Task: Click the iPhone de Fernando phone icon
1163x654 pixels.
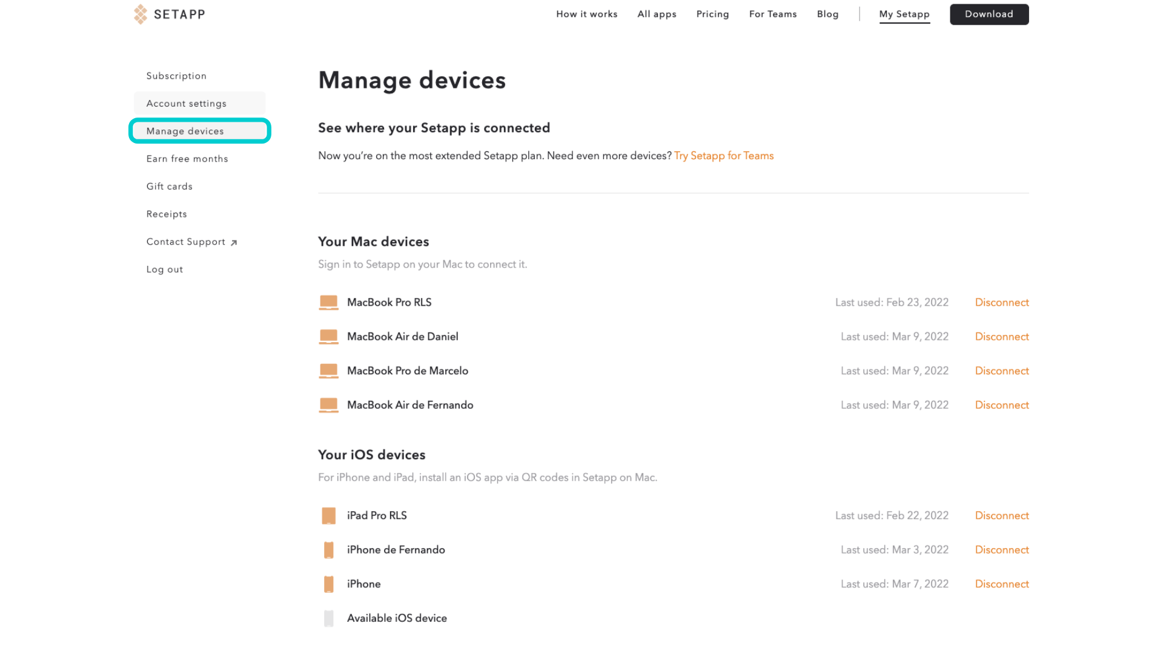Action: tap(328, 550)
